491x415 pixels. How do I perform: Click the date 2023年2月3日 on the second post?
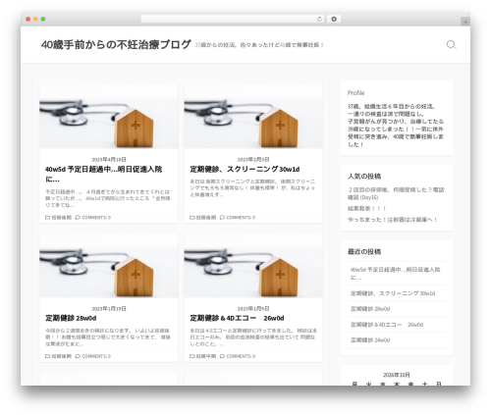(x=253, y=160)
